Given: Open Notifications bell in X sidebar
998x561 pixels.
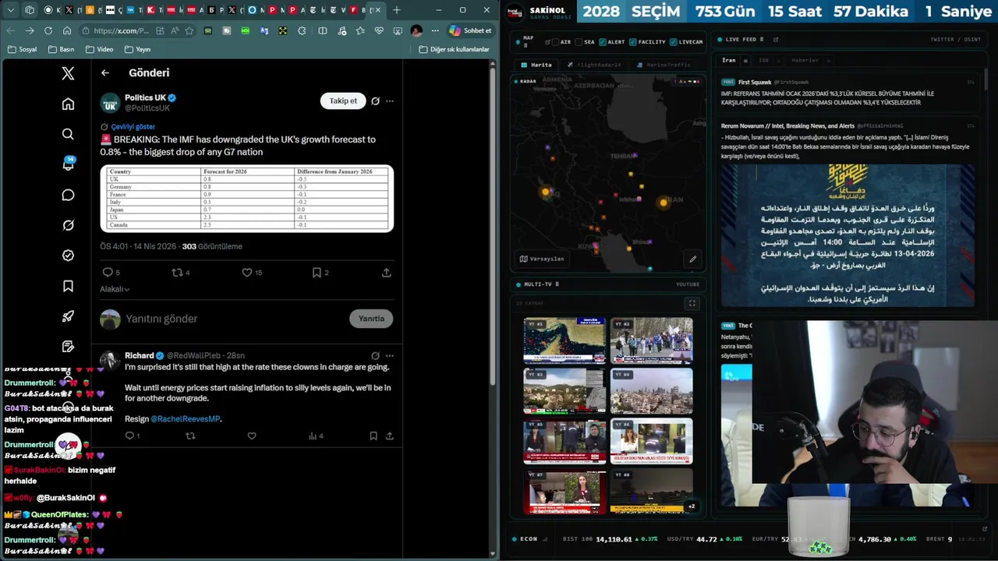Looking at the screenshot, I should pos(68,164).
